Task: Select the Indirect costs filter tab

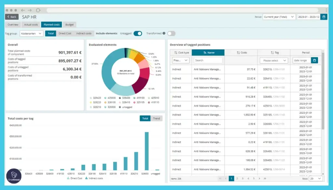Action: click(84, 33)
